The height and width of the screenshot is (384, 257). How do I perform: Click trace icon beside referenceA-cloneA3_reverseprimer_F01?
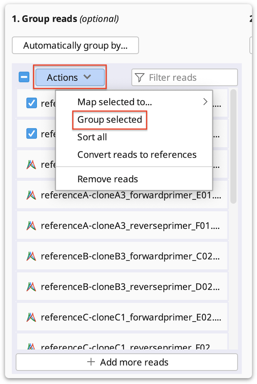click(32, 225)
